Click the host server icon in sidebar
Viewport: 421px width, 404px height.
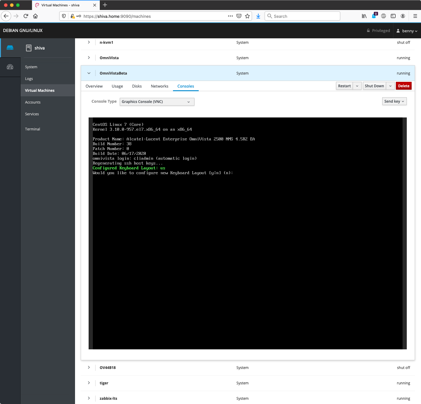pos(10,48)
